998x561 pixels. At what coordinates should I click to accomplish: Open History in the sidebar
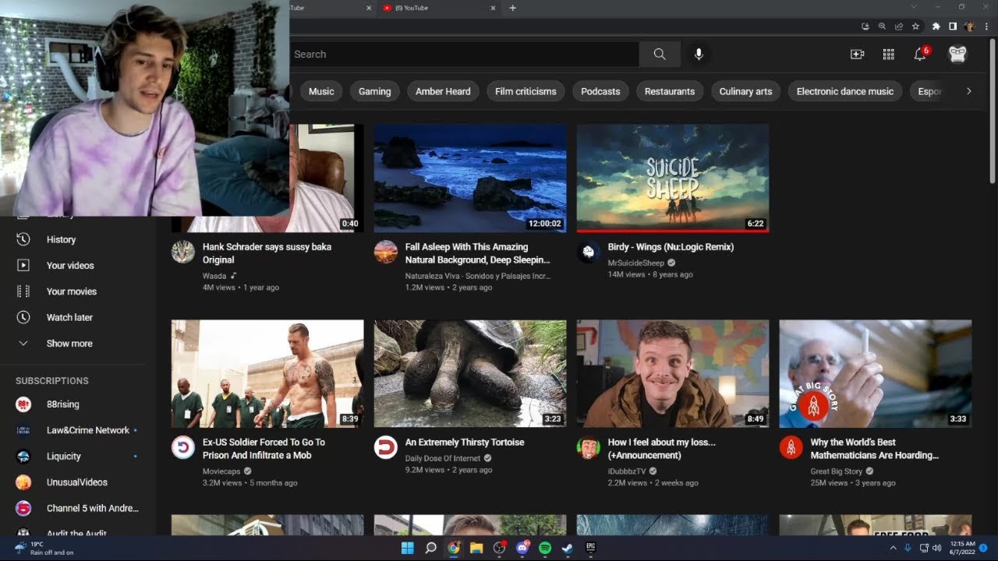[x=61, y=239]
